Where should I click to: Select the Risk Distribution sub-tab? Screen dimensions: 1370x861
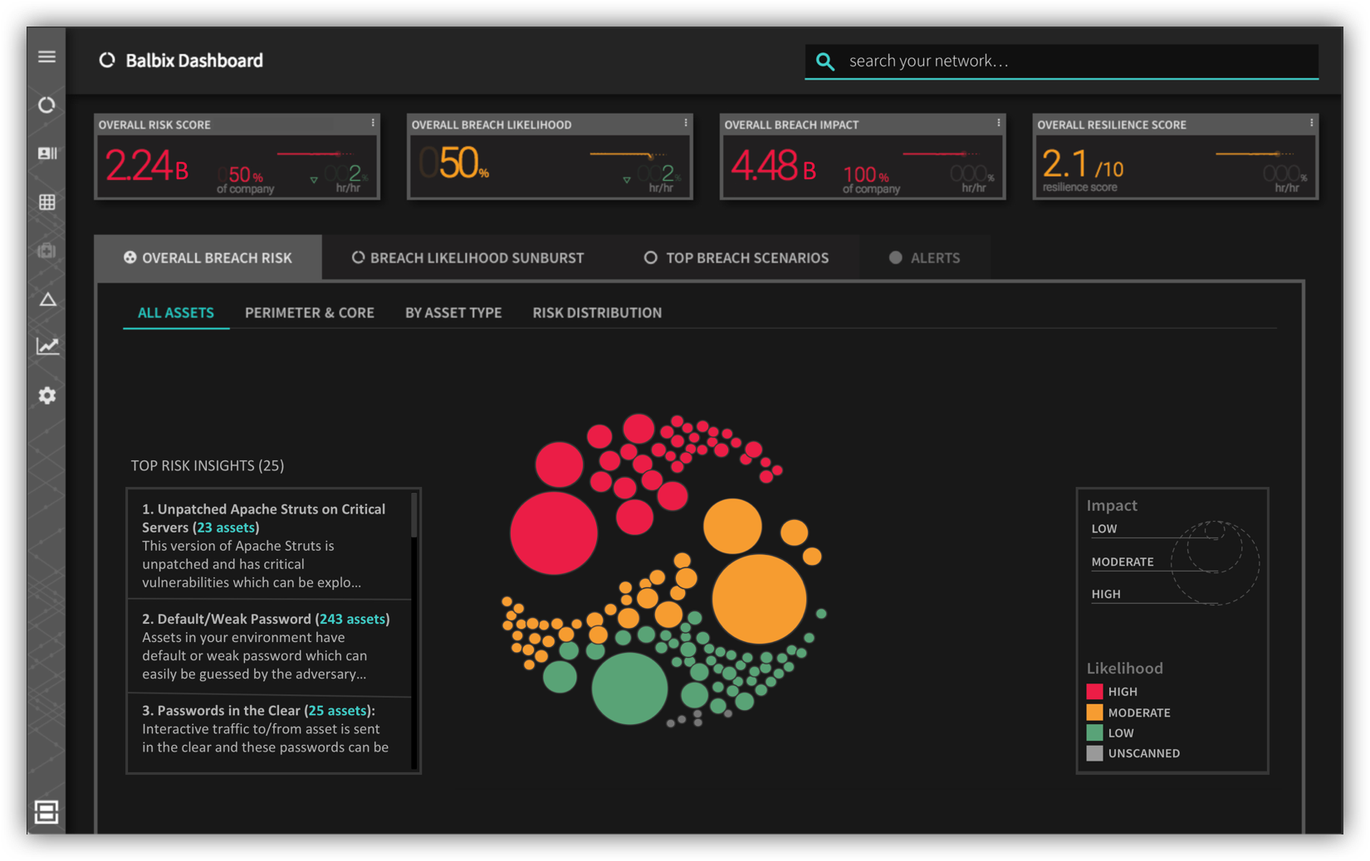[x=597, y=313]
